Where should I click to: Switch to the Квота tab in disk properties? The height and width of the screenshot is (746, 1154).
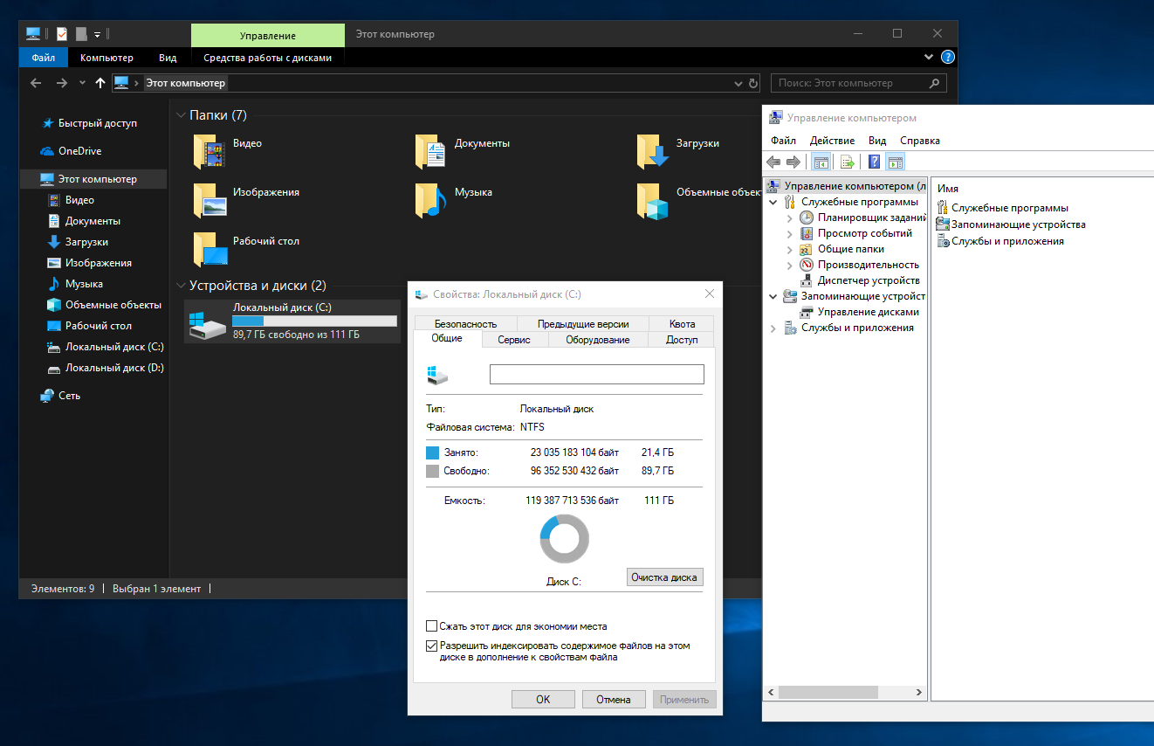[683, 323]
